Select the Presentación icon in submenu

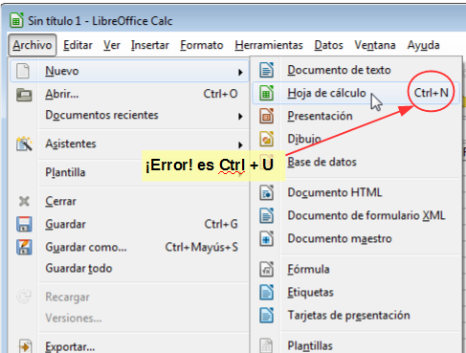pos(267,116)
